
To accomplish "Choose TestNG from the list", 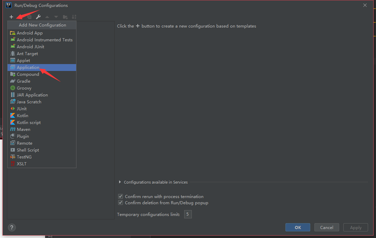I will pyautogui.click(x=42, y=157).
